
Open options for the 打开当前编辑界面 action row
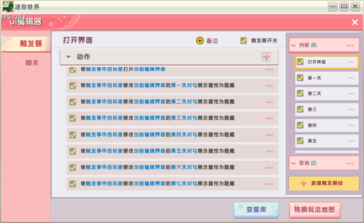click(269, 69)
